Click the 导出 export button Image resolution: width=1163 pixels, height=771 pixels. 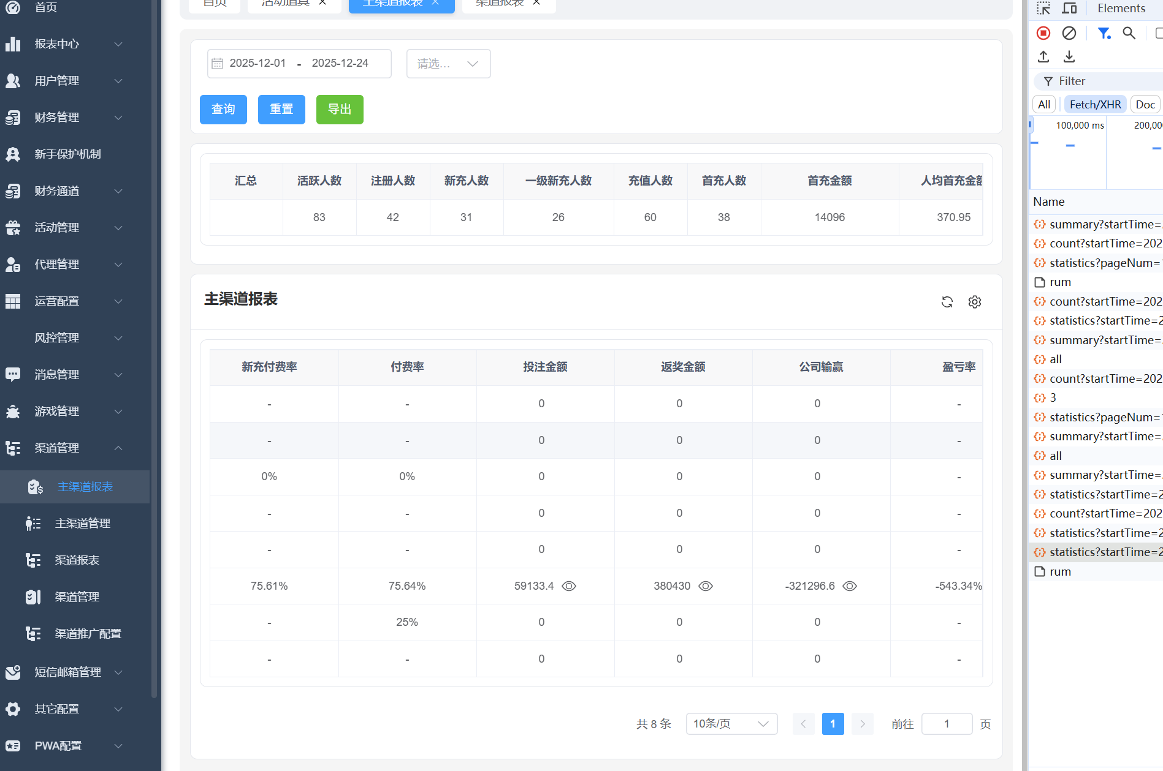pyautogui.click(x=340, y=110)
